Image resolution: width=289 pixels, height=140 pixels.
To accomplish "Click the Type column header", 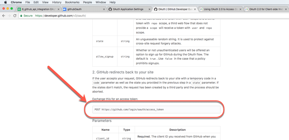I will point(127,130).
